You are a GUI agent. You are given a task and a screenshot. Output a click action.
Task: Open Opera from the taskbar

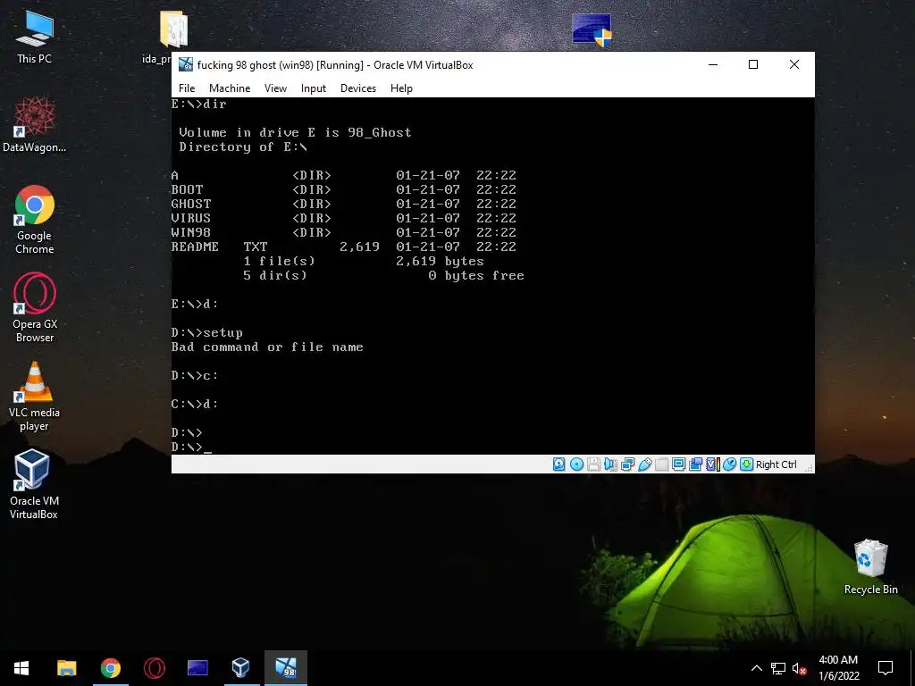pyautogui.click(x=154, y=668)
